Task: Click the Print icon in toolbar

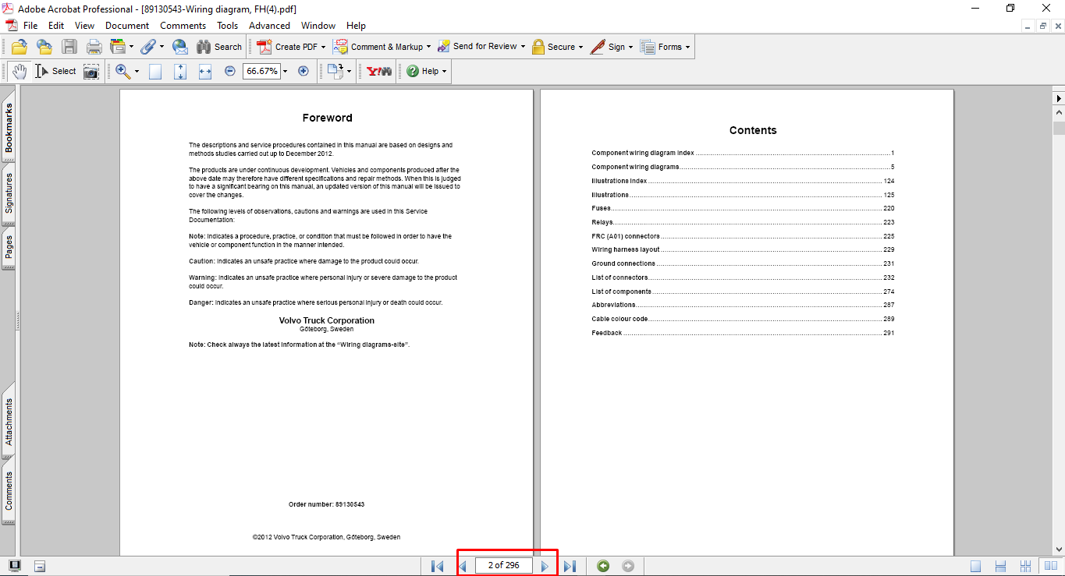Action: 94,47
